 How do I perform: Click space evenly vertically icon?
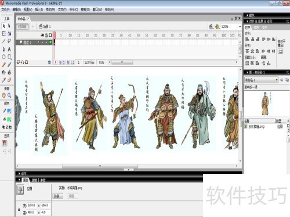263,63
